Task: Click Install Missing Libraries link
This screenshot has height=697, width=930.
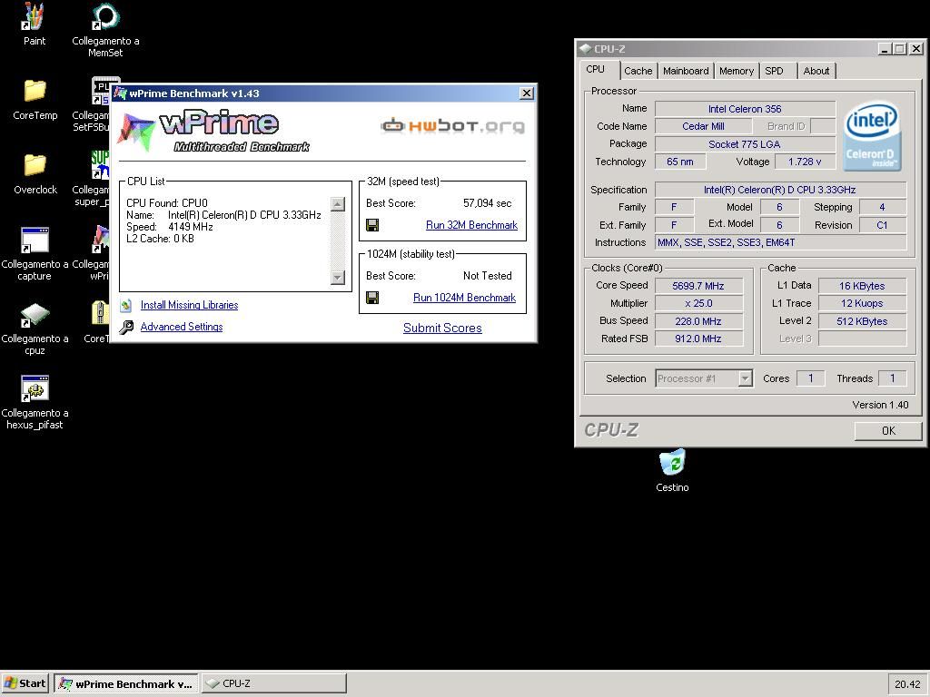Action: click(x=189, y=305)
